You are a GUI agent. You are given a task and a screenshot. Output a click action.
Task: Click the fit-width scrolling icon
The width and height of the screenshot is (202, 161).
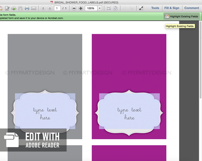[109, 8]
